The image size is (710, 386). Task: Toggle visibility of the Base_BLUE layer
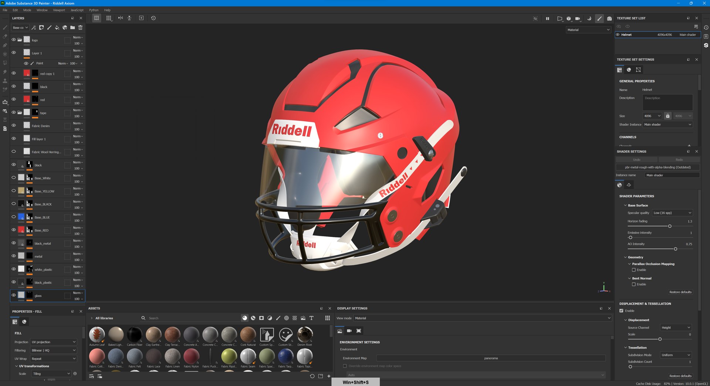(14, 217)
